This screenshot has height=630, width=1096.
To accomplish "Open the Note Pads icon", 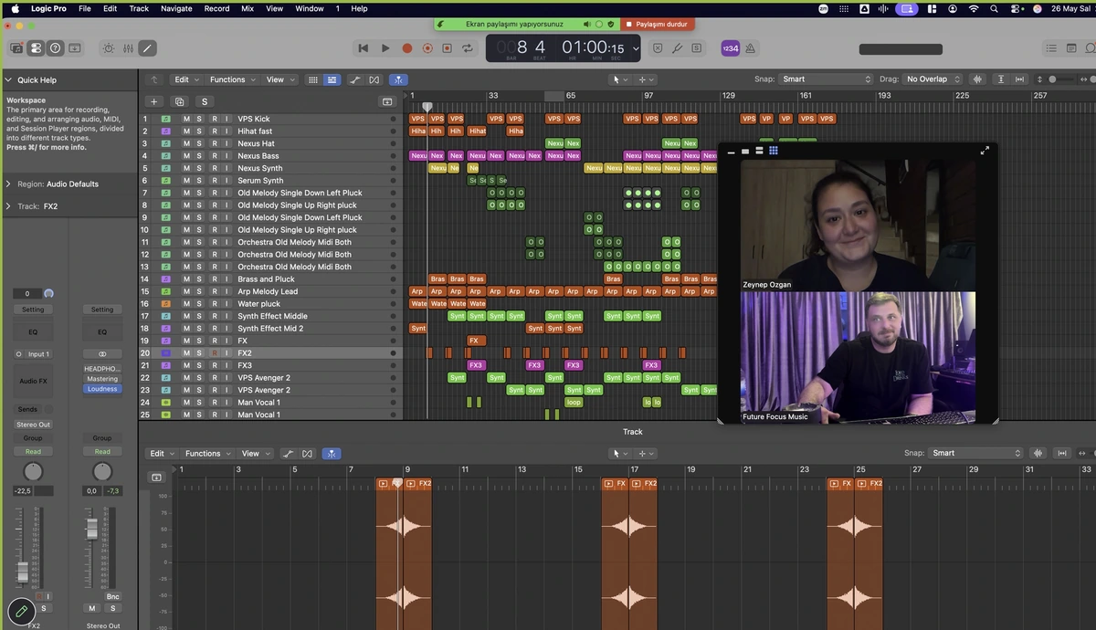I will (1070, 47).
